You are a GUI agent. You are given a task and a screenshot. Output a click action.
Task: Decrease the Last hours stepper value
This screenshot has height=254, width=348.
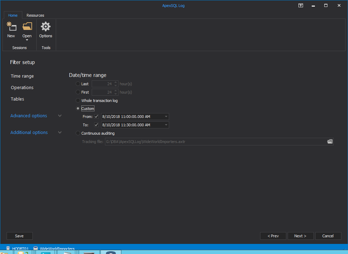116,86
